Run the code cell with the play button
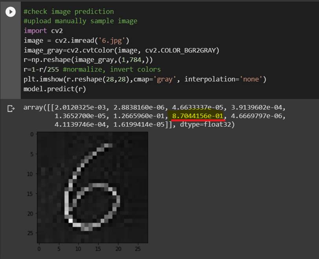The image size is (319, 259). coord(11,12)
